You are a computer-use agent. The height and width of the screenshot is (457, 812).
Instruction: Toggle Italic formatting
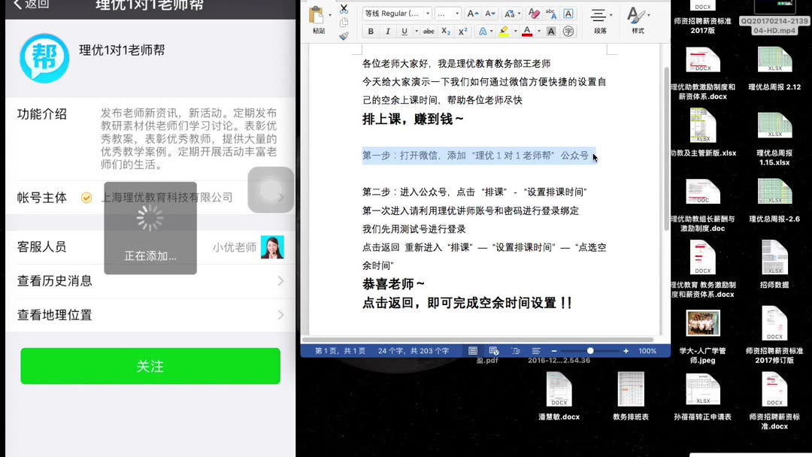pos(388,31)
